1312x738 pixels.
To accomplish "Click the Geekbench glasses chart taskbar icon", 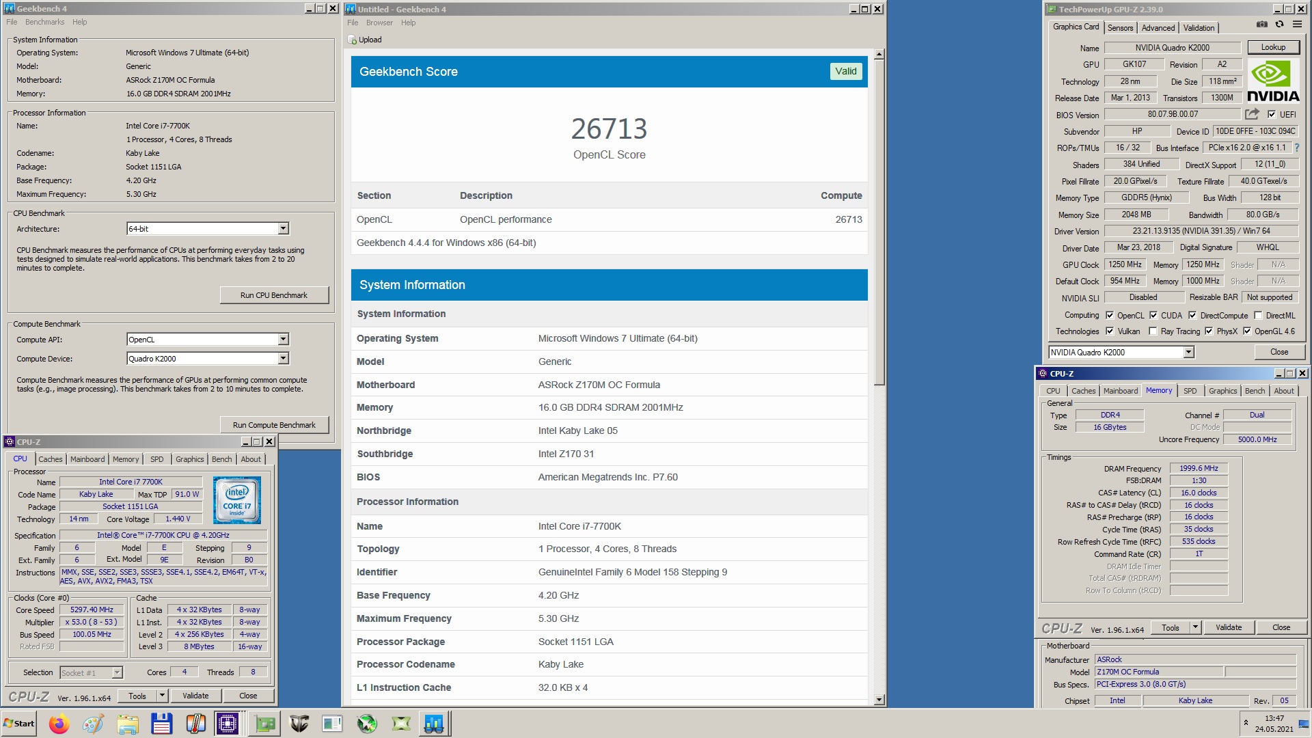I will 434,724.
